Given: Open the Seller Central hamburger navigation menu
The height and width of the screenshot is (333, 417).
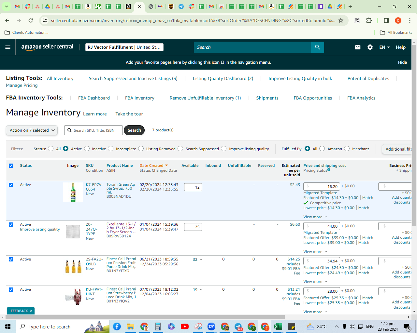Looking at the screenshot, I should click(x=8, y=47).
